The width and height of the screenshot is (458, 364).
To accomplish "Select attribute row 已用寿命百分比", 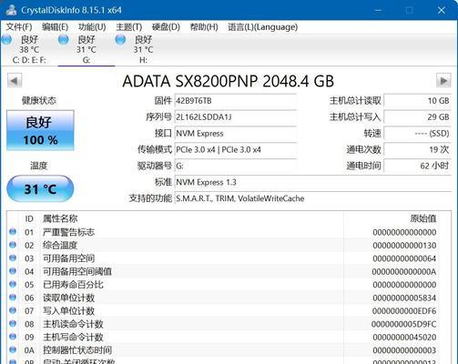I will coord(223,285).
